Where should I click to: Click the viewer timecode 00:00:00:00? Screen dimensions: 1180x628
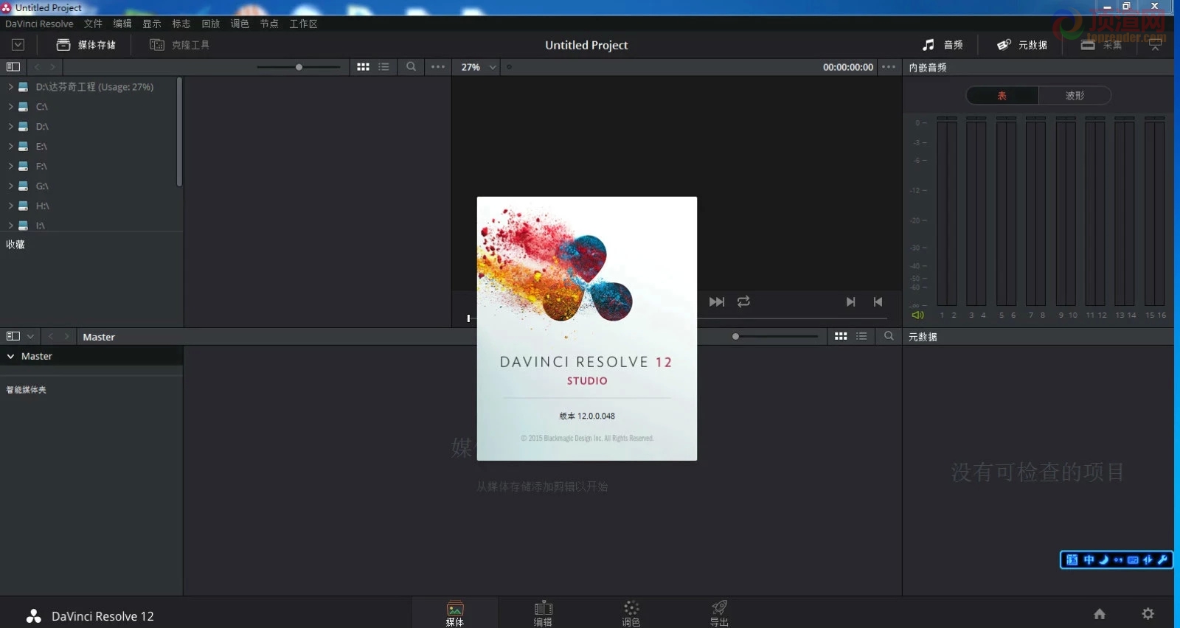tap(848, 67)
